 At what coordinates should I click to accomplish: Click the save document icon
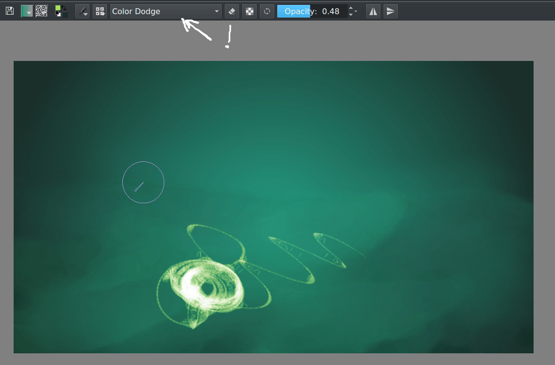click(9, 11)
